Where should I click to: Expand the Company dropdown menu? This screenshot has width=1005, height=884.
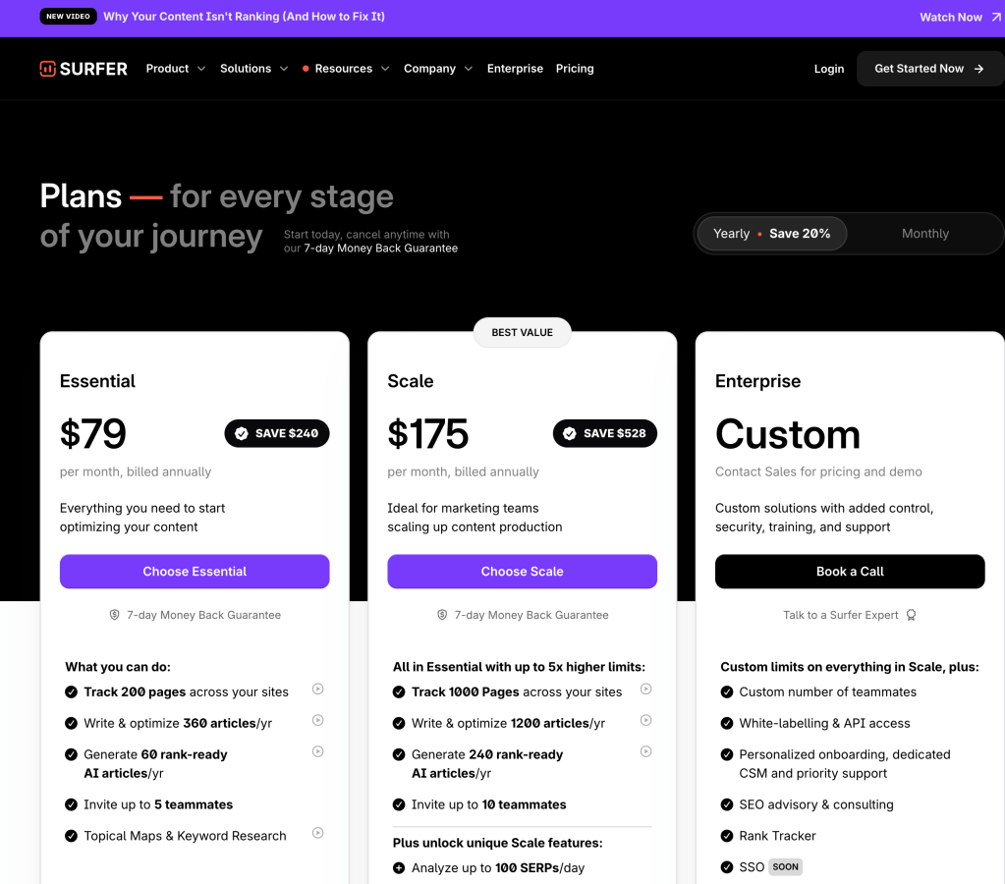click(x=438, y=69)
